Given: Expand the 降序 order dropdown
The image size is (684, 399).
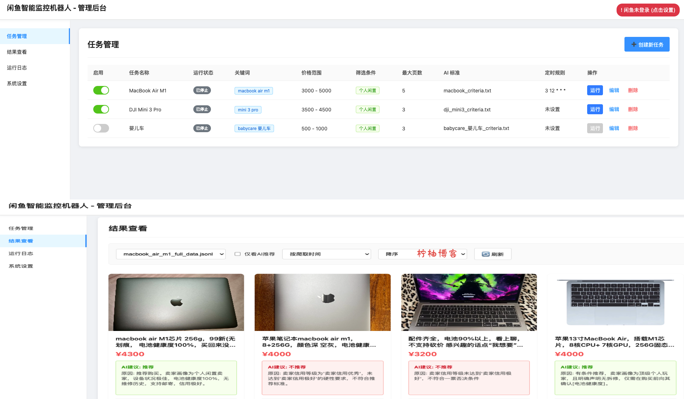Looking at the screenshot, I should pos(422,254).
